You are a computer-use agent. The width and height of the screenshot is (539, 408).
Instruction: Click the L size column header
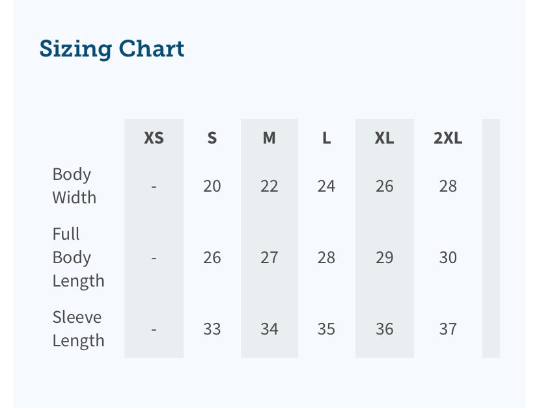click(326, 138)
